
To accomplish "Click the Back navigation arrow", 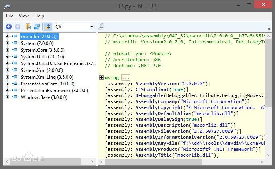I will click(9, 27).
